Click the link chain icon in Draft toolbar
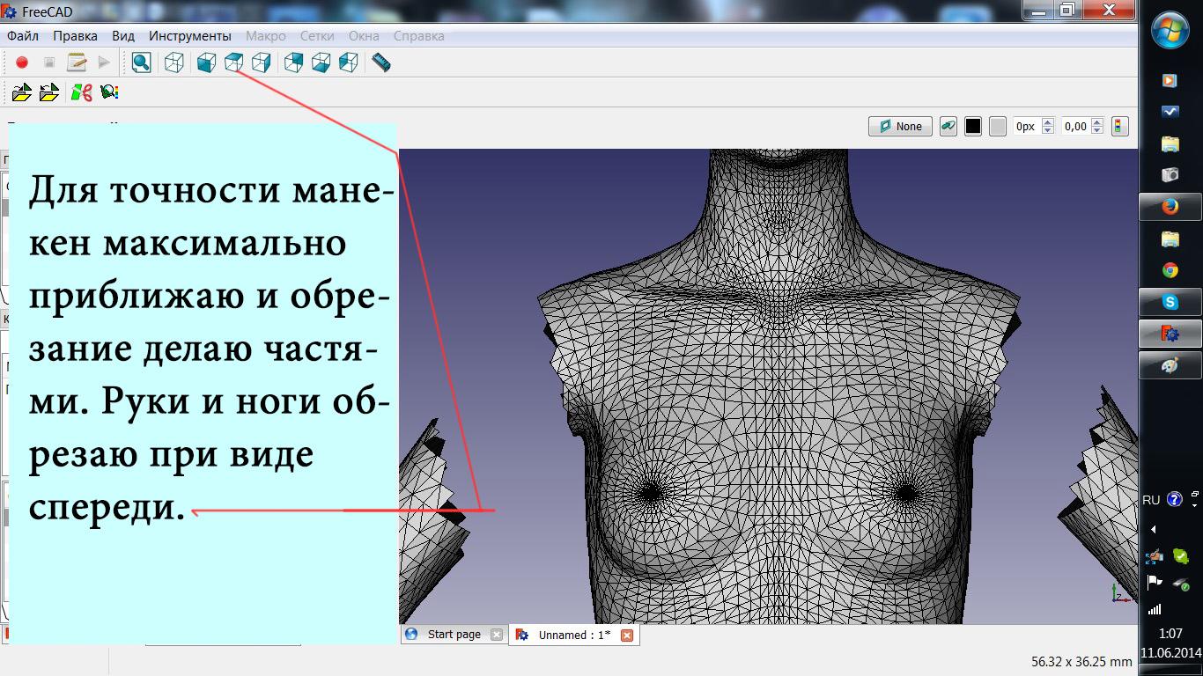 pyautogui.click(x=948, y=126)
